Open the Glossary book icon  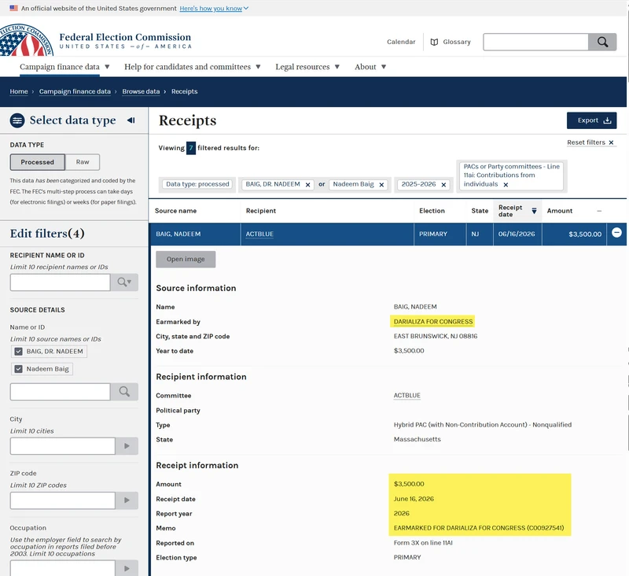tap(434, 42)
